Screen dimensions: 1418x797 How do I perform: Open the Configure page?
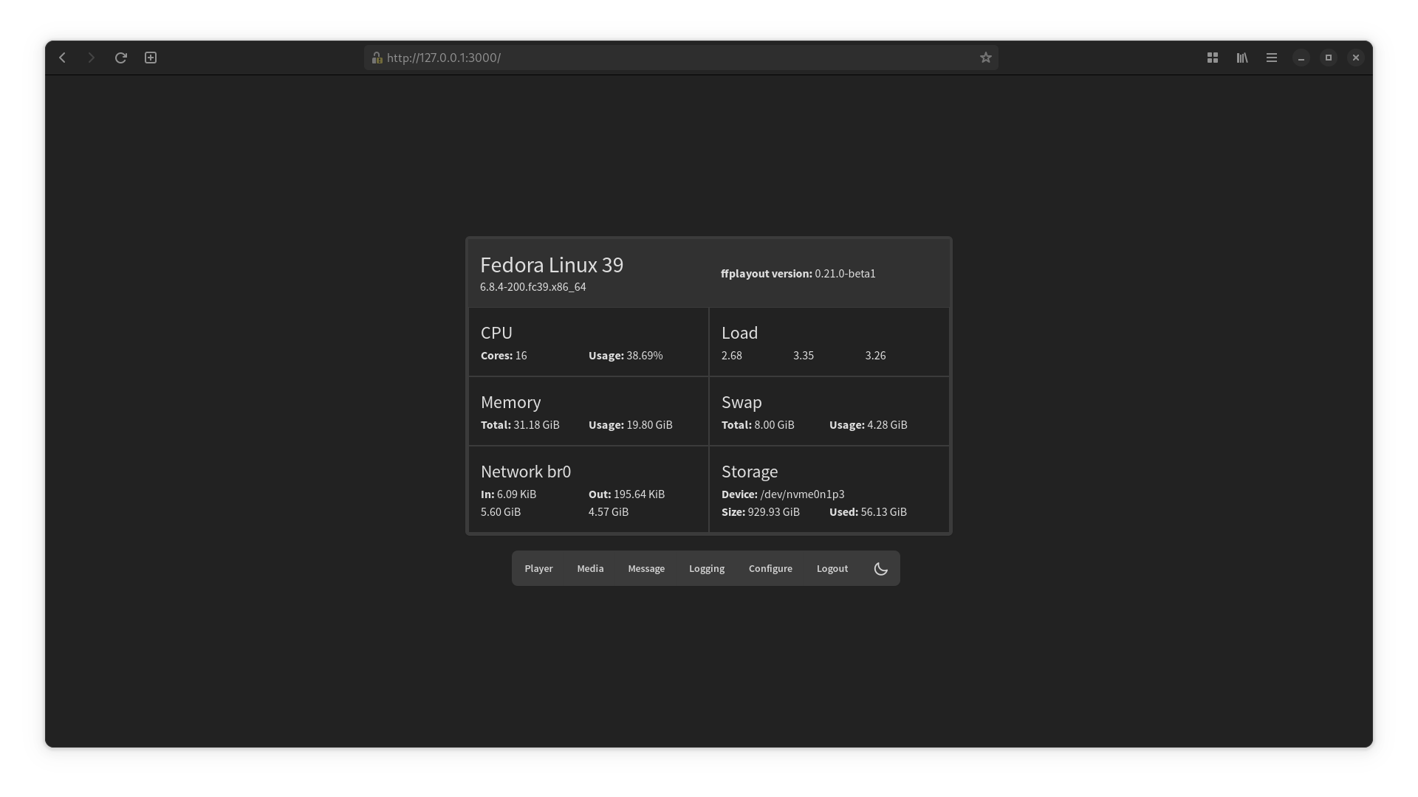coord(770,568)
